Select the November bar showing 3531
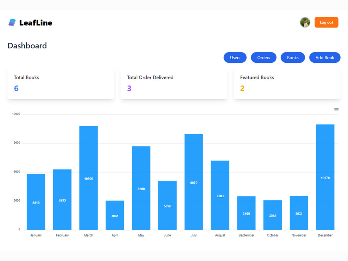The width and height of the screenshot is (348, 261). [x=299, y=213]
